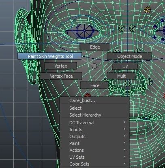Pick Multi component mode
The height and width of the screenshot is (168, 165).
(x=121, y=76)
